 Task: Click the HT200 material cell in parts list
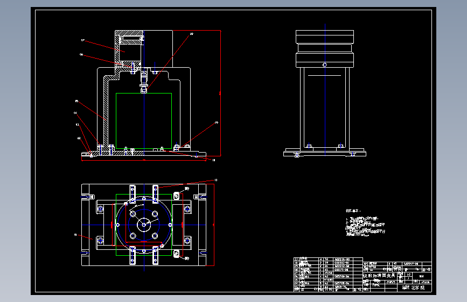[328, 280]
